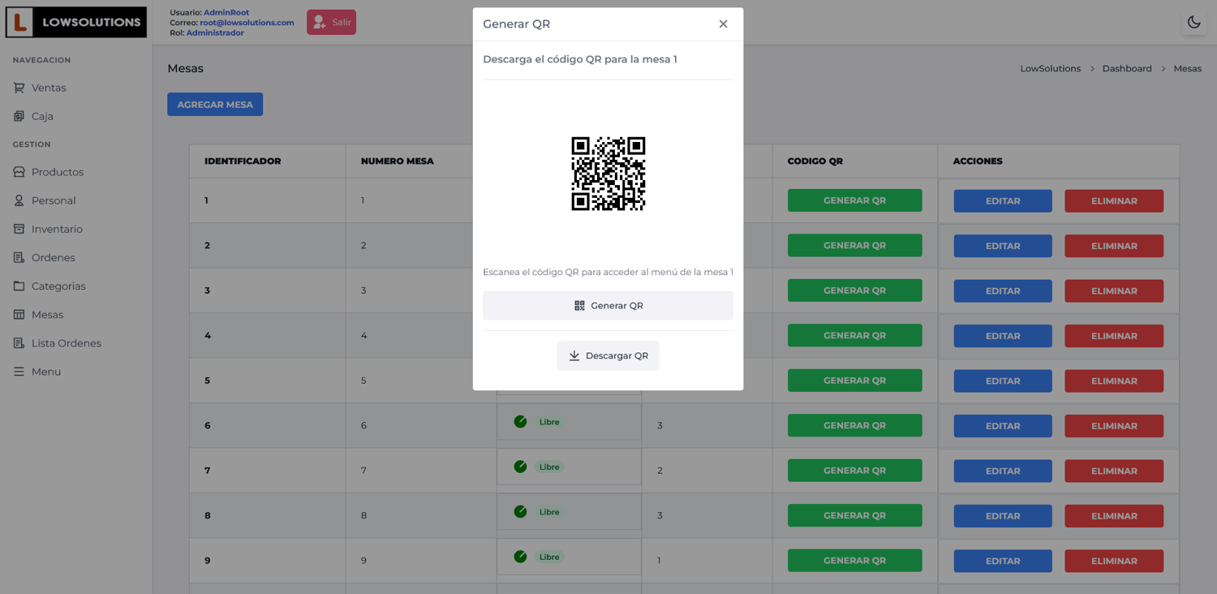Toggle dark mode with moon icon
1217x594 pixels.
[1193, 23]
